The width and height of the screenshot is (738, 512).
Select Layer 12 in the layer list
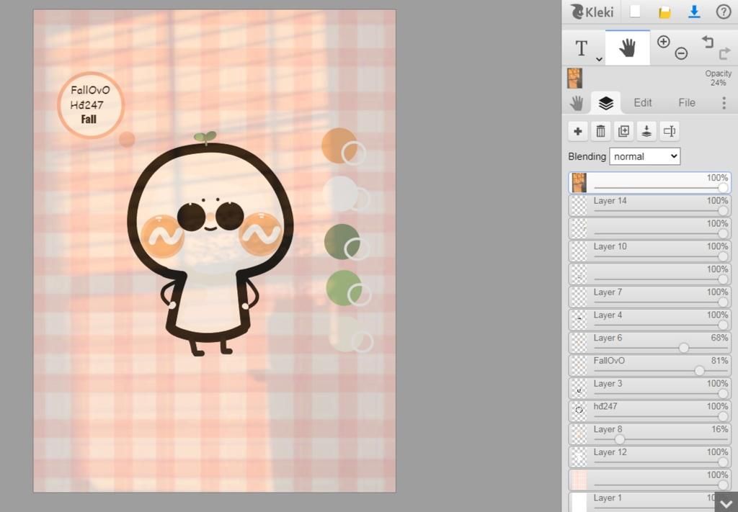649,457
